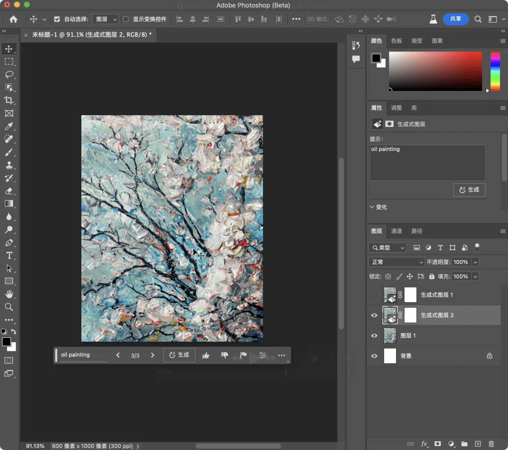Select the Clone Stamp tool
This screenshot has height=450, width=508.
tap(9, 165)
